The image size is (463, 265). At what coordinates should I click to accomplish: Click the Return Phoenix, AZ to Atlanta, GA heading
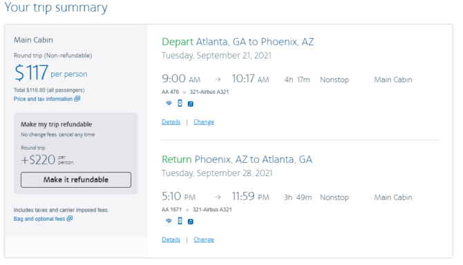click(237, 159)
